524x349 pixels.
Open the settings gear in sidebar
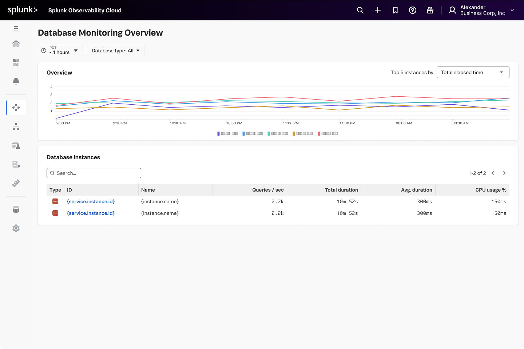tap(16, 228)
